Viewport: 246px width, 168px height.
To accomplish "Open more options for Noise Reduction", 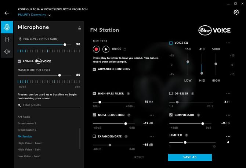I will click(152, 115).
